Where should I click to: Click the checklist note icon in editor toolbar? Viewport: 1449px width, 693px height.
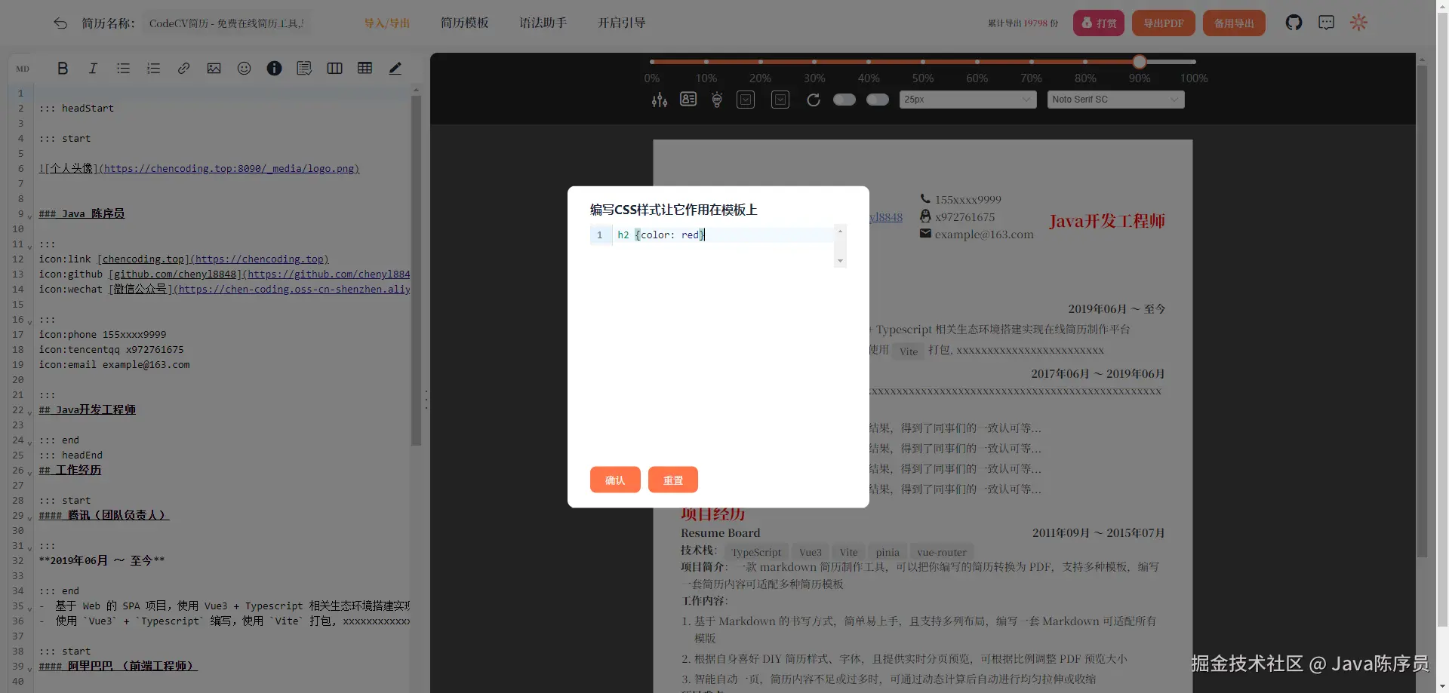pos(304,69)
